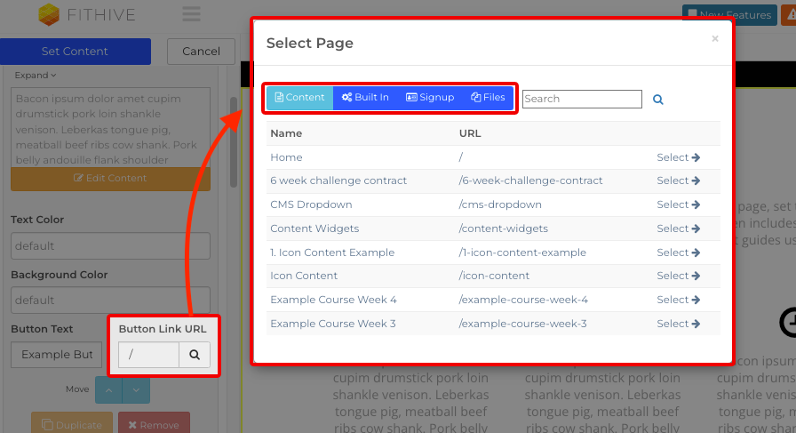This screenshot has width=796, height=433.
Task: Select the 6 week challenge contract page
Action: [x=678, y=180]
